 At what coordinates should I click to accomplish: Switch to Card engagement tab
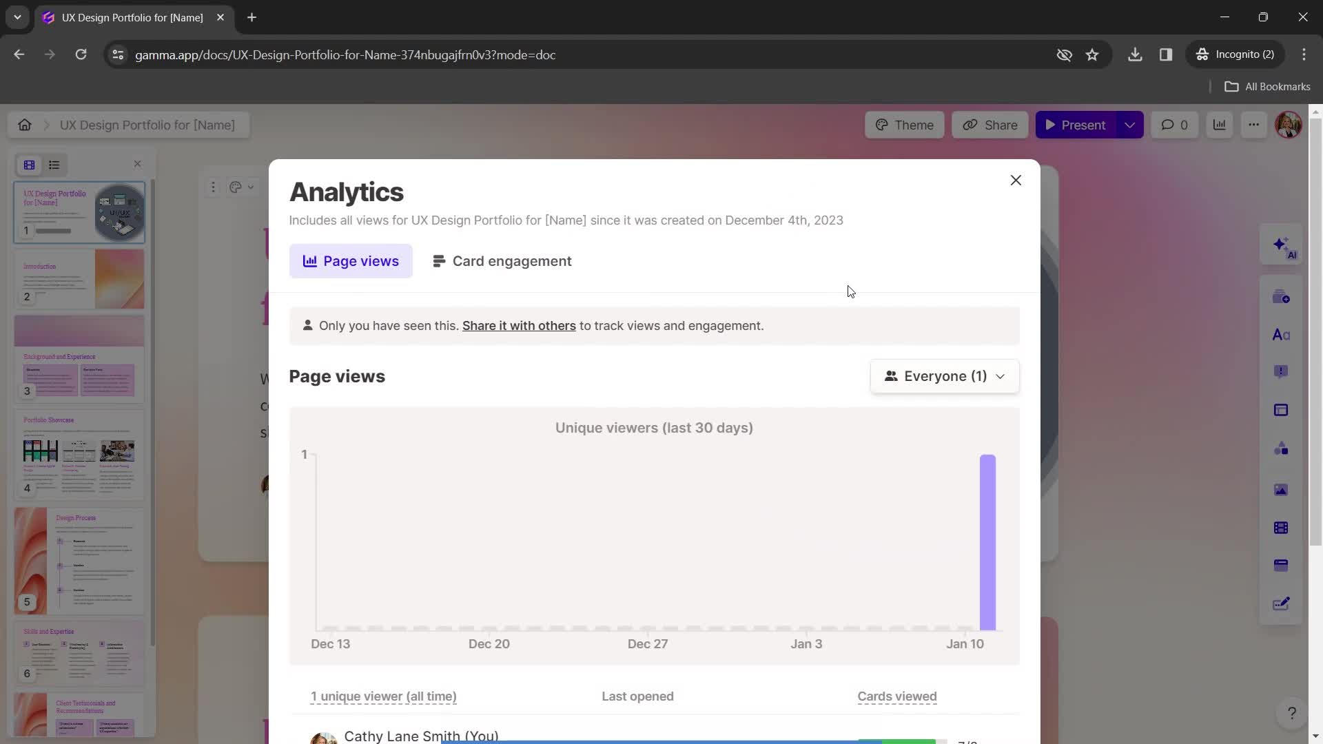pos(502,260)
